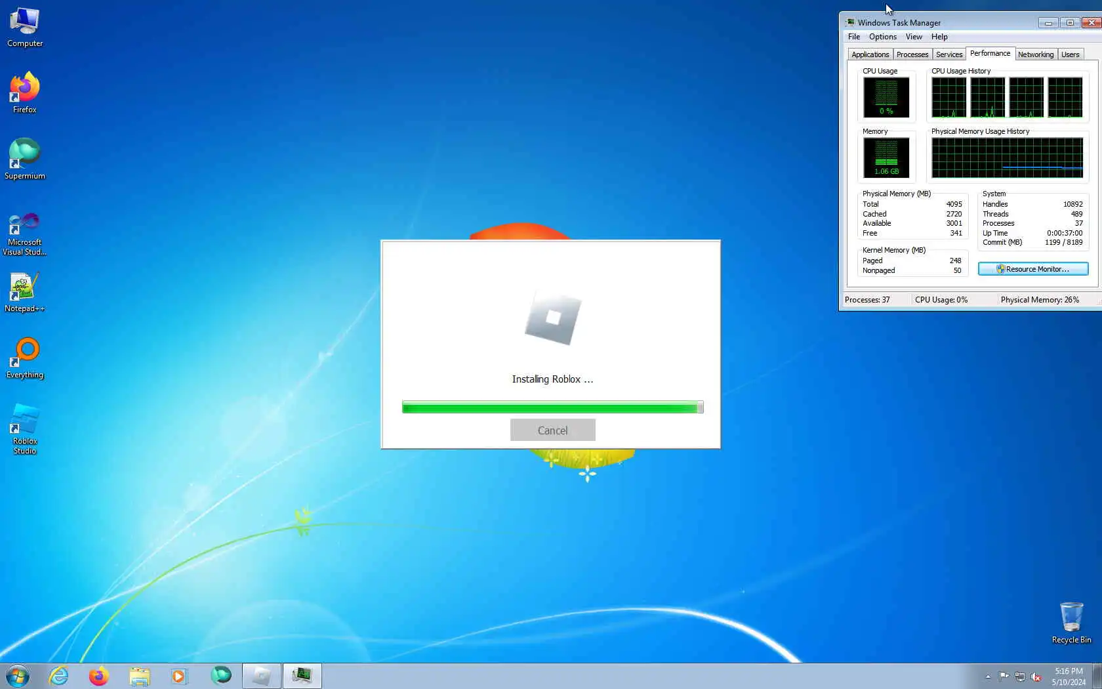
Task: Click the Nonpaged kernel memory value 50
Action: click(x=957, y=270)
